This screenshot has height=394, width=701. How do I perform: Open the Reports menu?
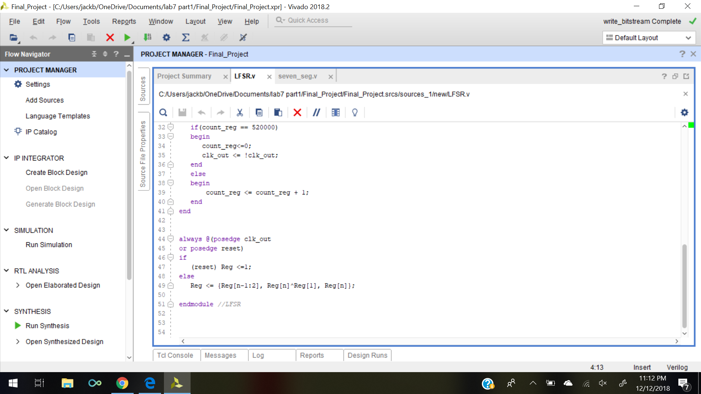pyautogui.click(x=124, y=22)
